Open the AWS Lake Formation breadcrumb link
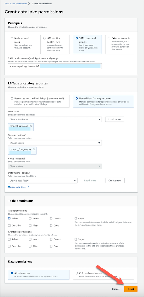 click(15, 4)
